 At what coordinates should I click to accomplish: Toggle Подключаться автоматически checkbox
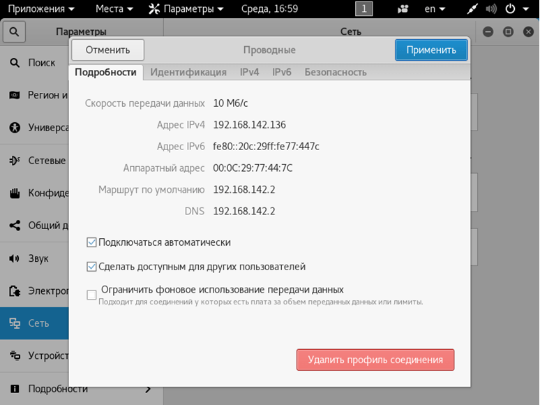tap(91, 242)
